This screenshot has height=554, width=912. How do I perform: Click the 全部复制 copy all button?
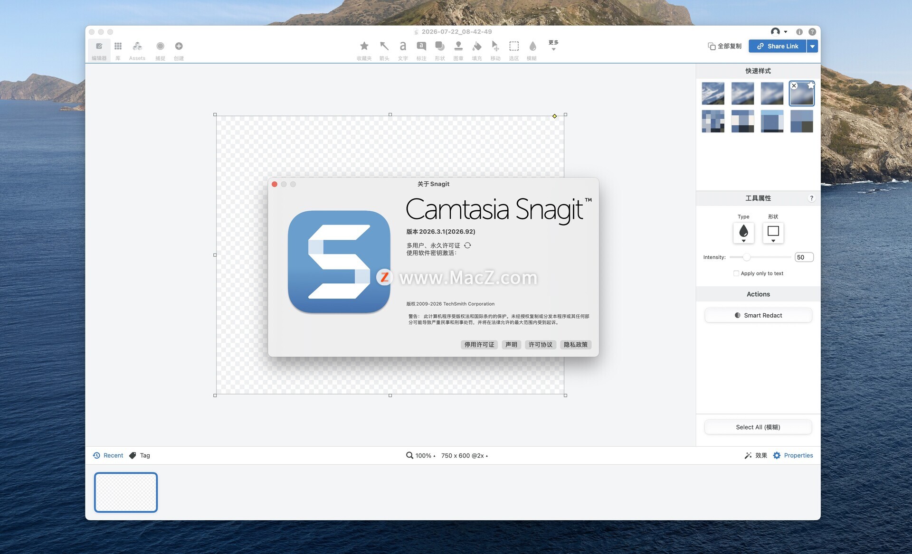[x=724, y=46]
